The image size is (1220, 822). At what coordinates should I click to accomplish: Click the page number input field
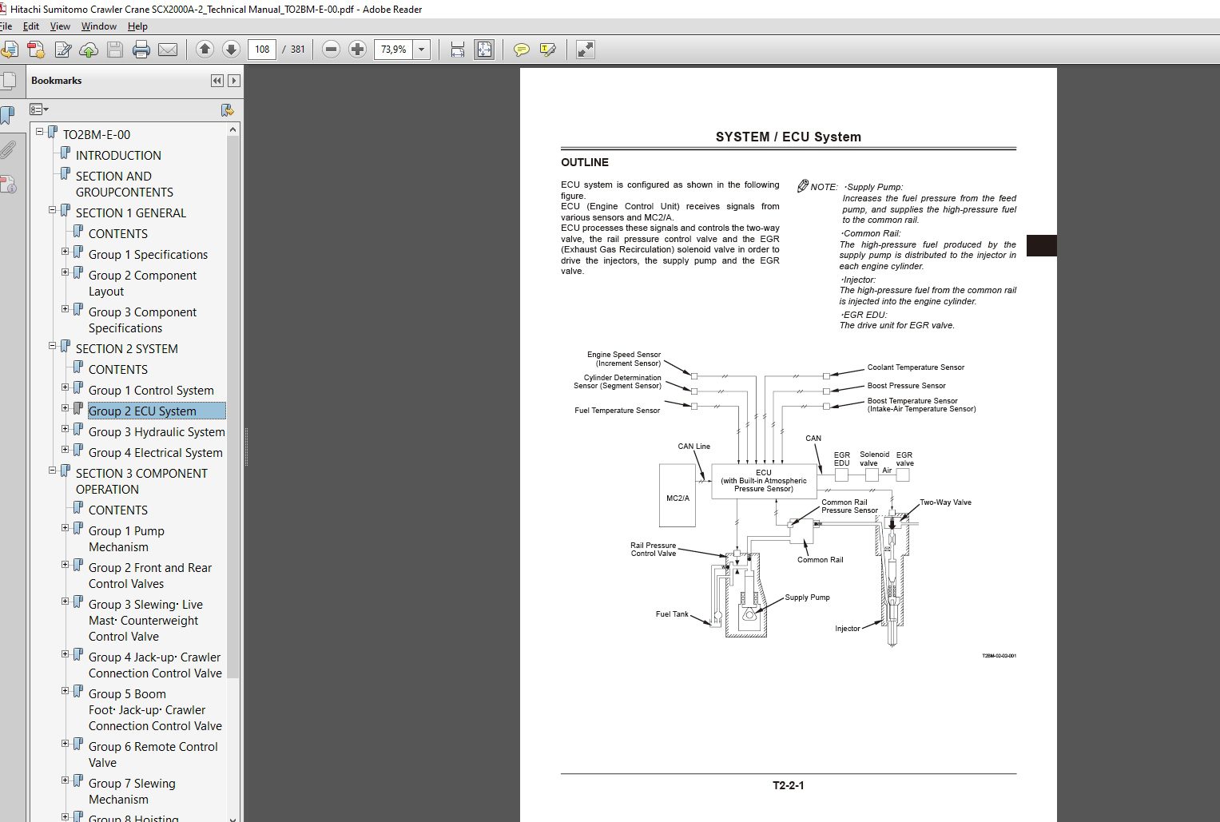pos(262,50)
